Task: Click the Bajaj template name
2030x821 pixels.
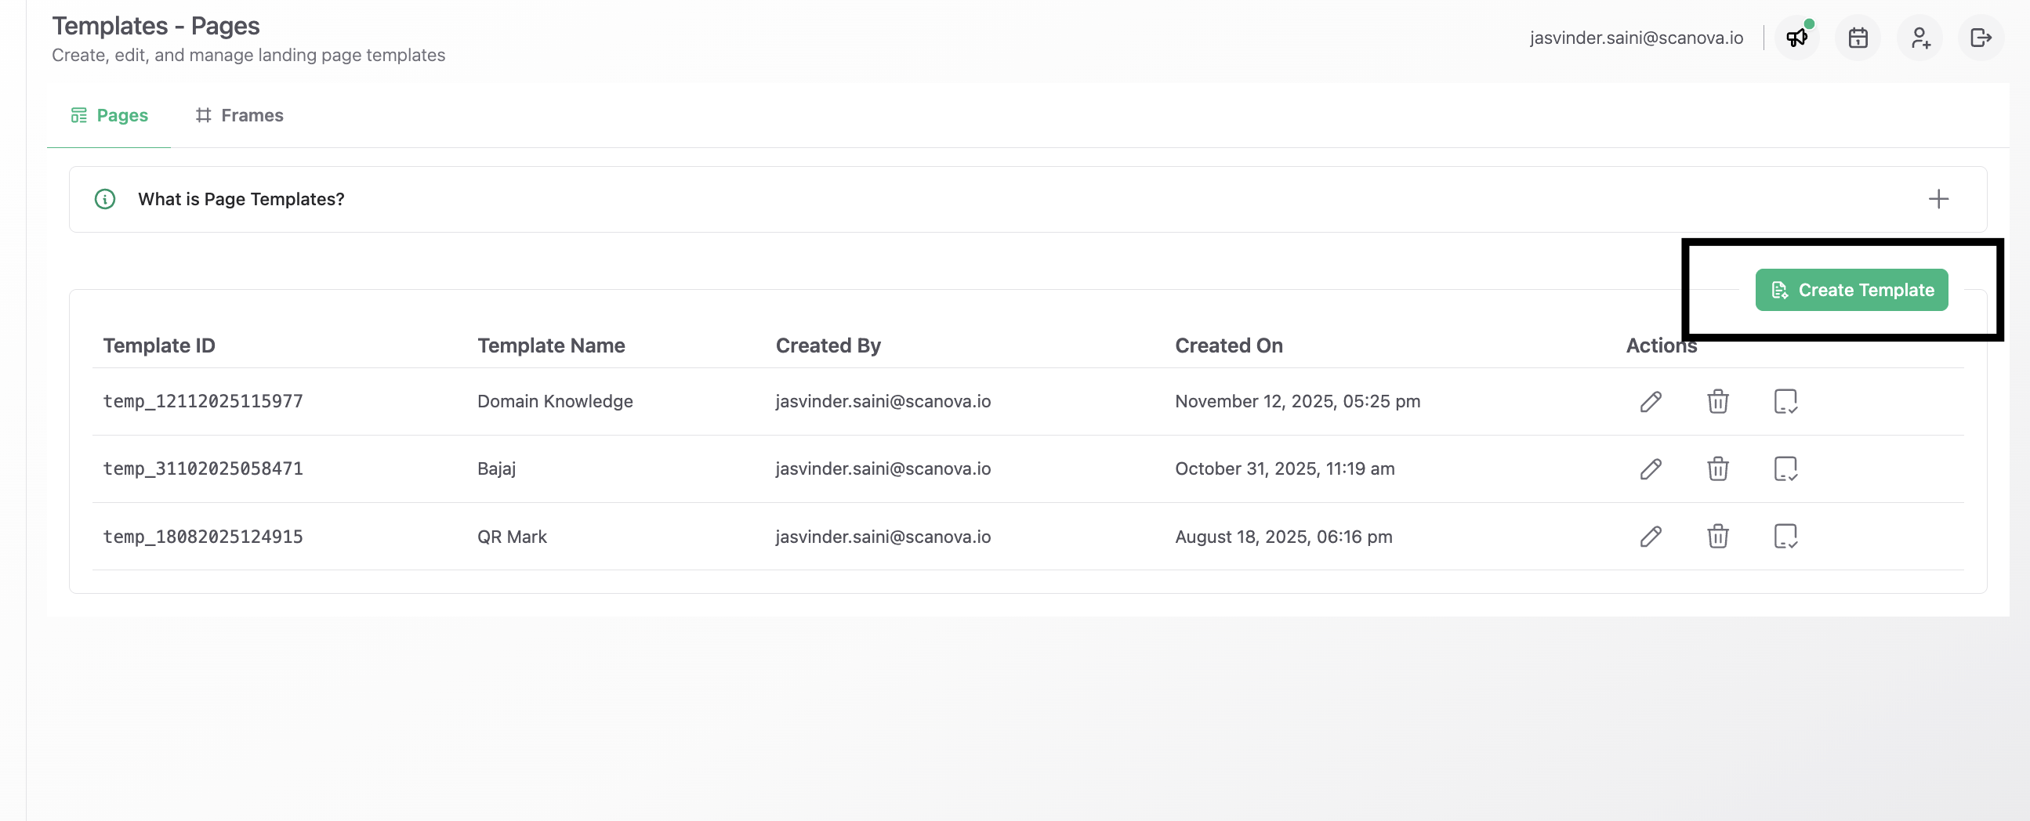Action: coord(496,468)
